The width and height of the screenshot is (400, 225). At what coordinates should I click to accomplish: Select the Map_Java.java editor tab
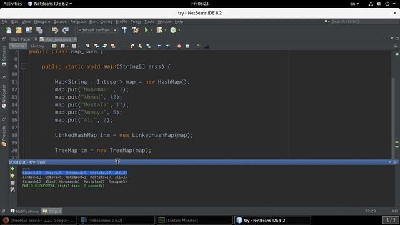(57, 39)
